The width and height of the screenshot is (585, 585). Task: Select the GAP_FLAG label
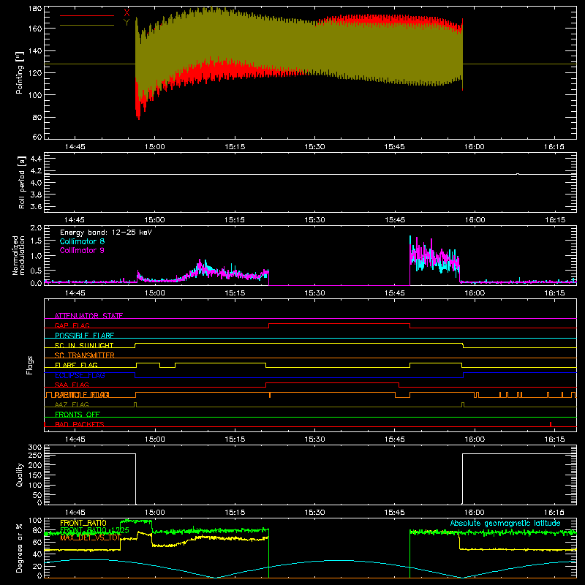(x=72, y=325)
